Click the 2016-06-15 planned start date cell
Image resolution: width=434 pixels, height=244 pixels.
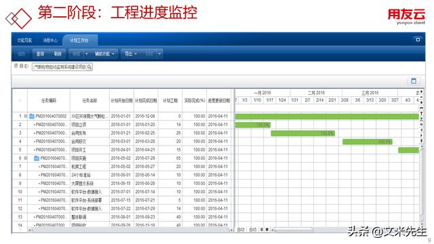pos(121,184)
